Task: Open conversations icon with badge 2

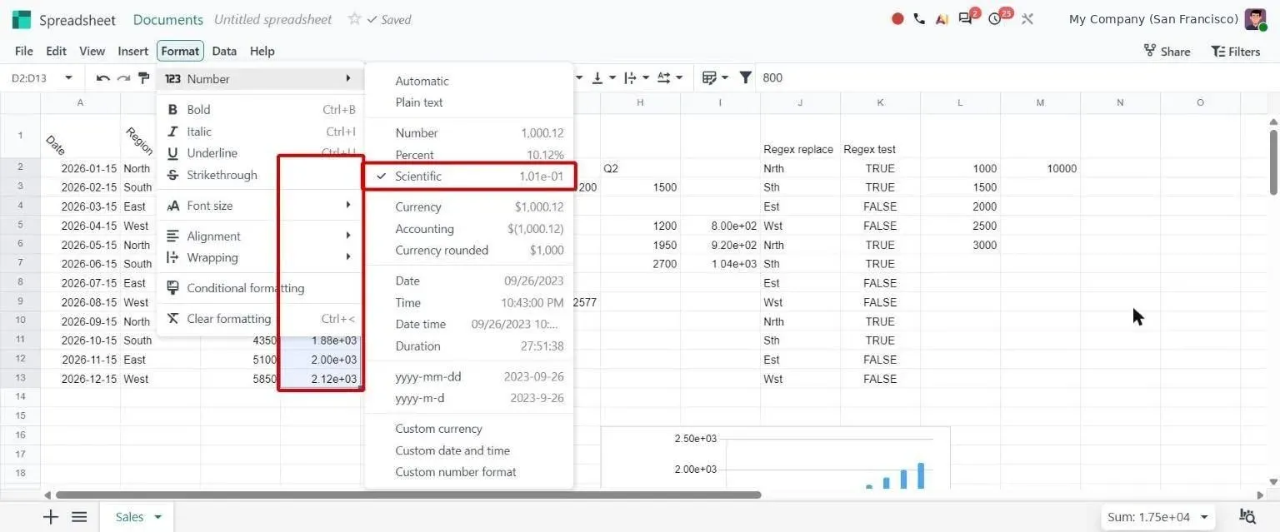Action: tap(967, 17)
